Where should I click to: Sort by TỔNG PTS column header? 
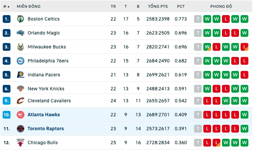158,7
